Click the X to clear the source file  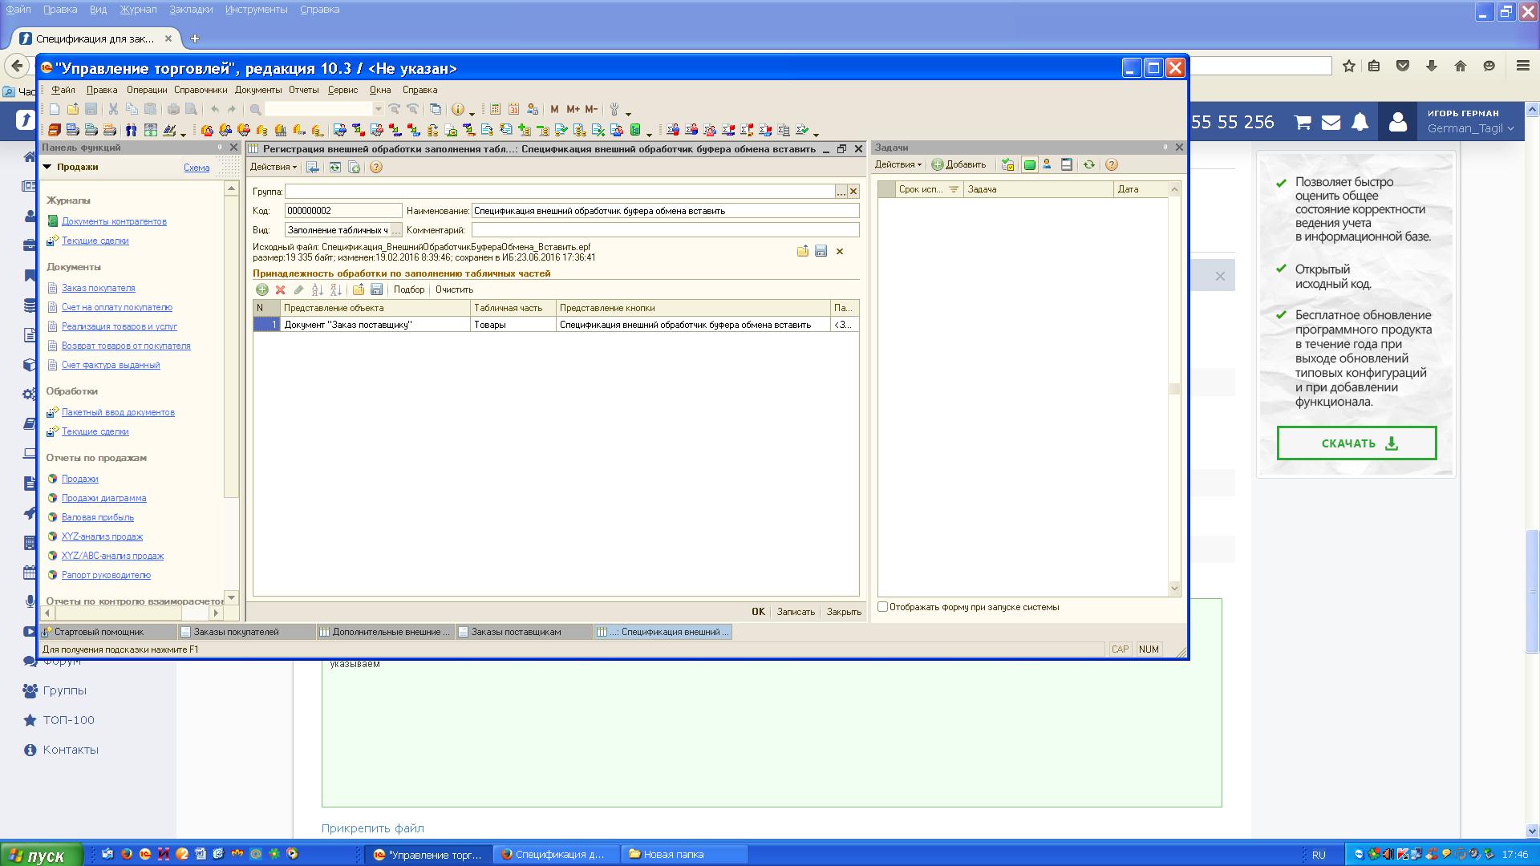[840, 251]
